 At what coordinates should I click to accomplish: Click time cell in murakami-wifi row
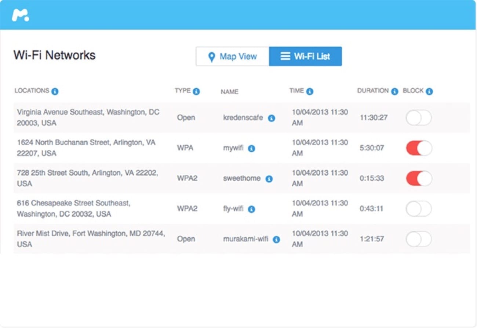pyautogui.click(x=320, y=239)
